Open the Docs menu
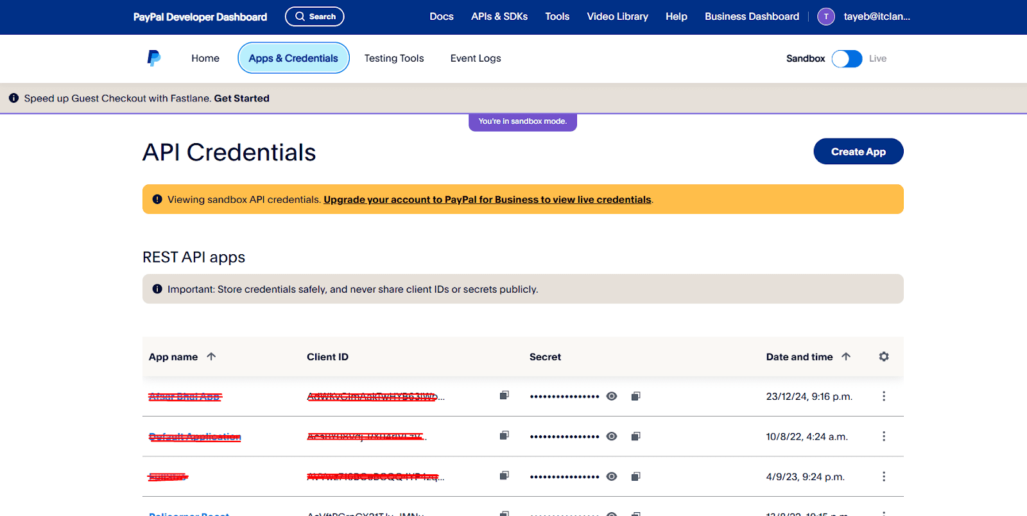1027x516 pixels. (442, 17)
